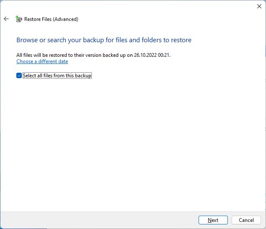The width and height of the screenshot is (266, 229).
Task: Go back using the left arrow
Action: (x=6, y=19)
